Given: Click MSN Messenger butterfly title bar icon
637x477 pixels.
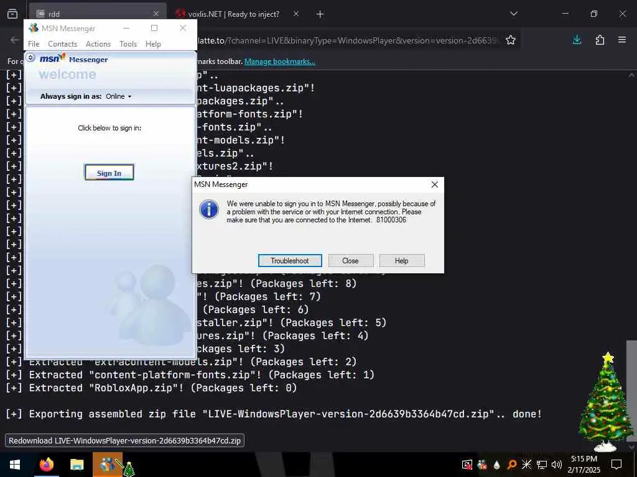Looking at the screenshot, I should [34, 28].
